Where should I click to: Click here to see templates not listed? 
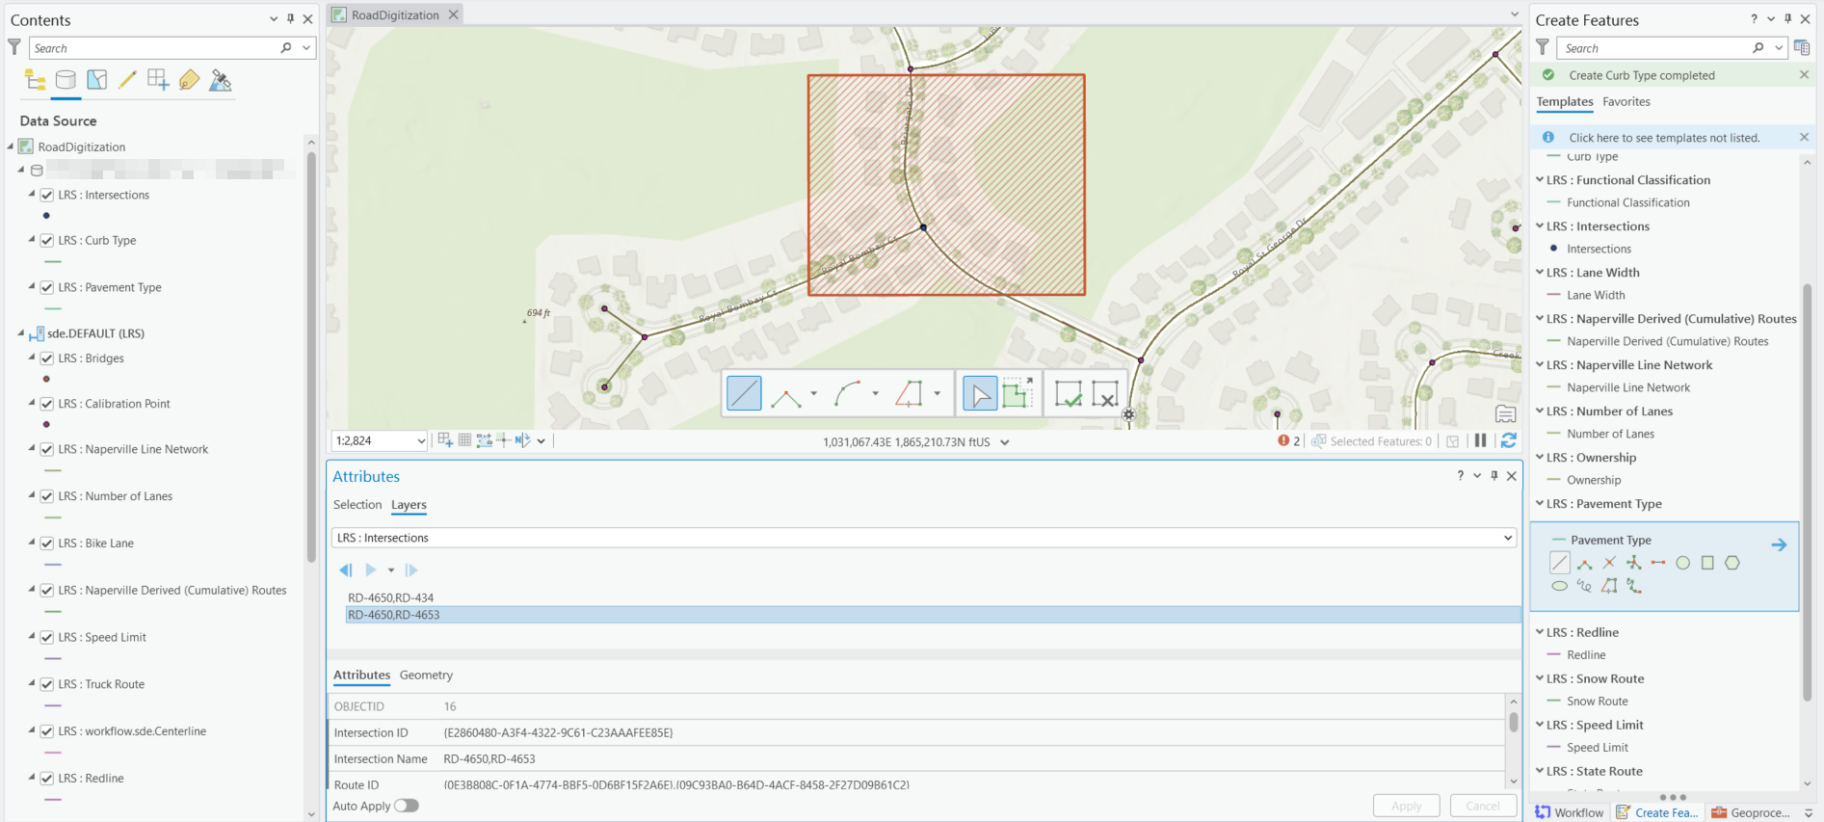[x=1664, y=138]
